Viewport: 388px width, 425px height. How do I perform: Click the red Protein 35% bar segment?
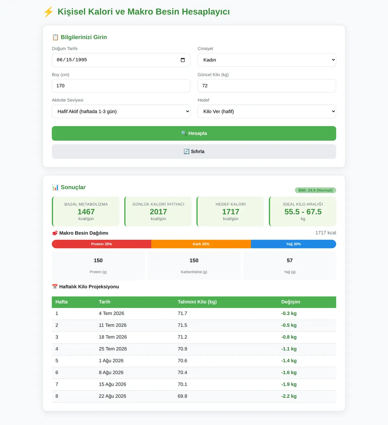102,244
